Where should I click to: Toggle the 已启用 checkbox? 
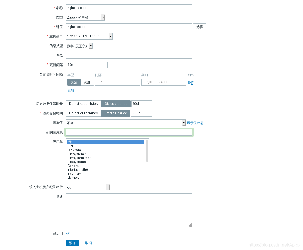[68, 233]
